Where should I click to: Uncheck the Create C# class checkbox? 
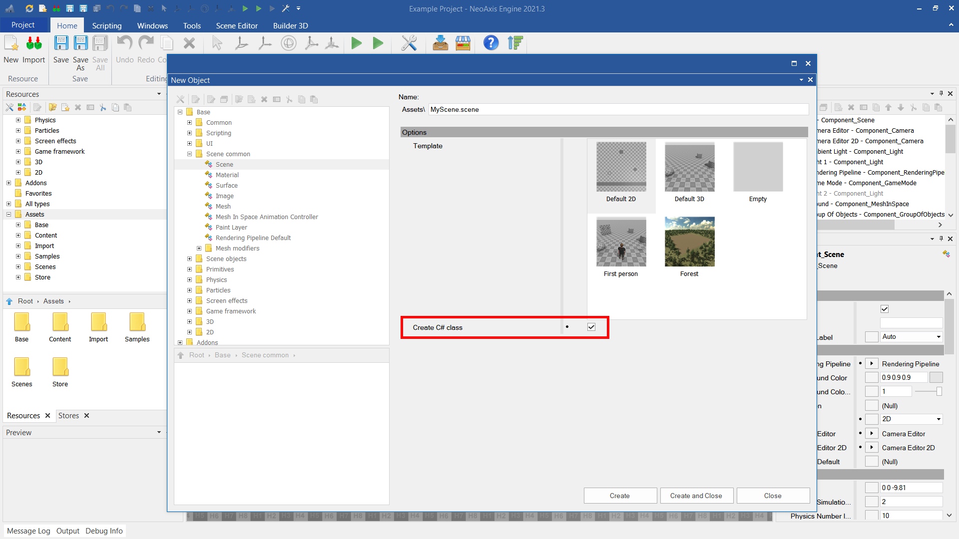point(591,327)
